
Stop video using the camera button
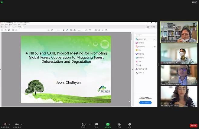click(x=17, y=125)
